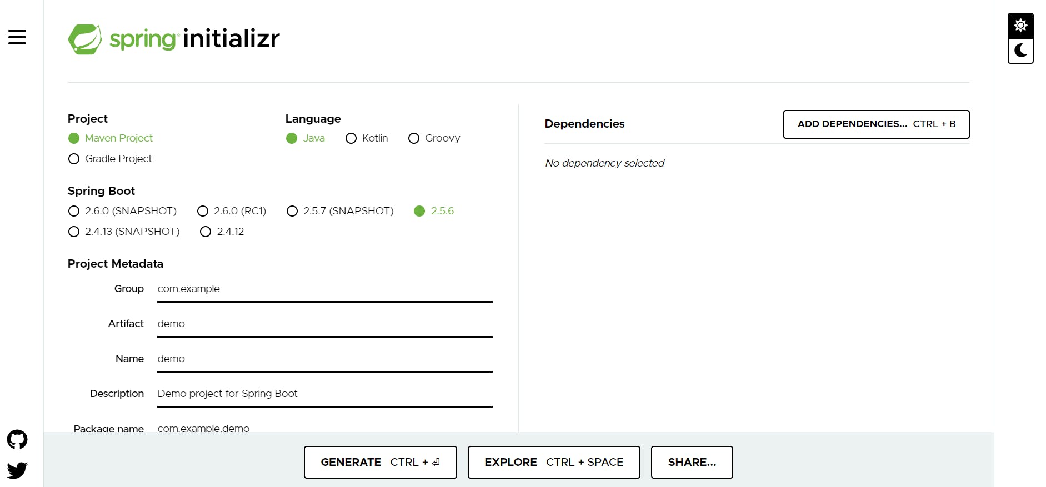Click the Generate button
This screenshot has width=1046, height=487.
(380, 462)
